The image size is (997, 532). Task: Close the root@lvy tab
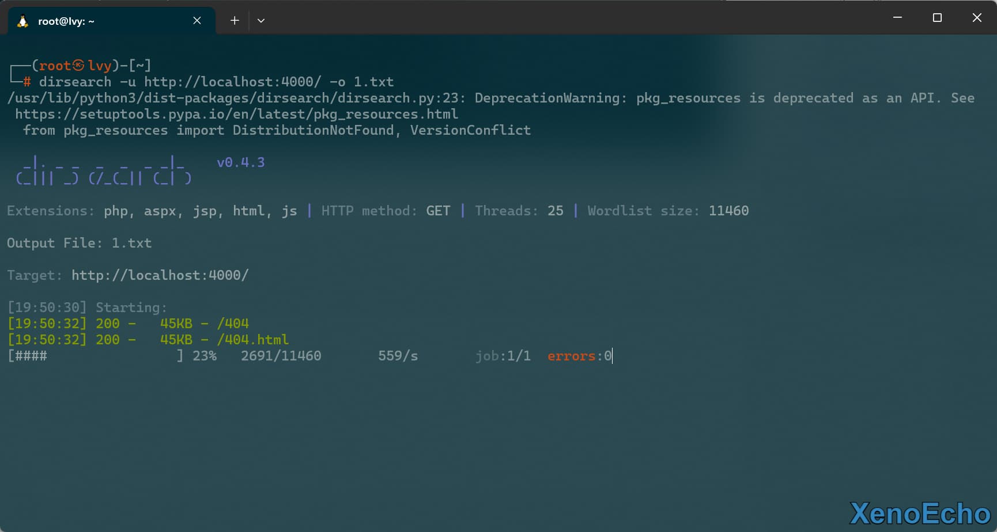(197, 21)
